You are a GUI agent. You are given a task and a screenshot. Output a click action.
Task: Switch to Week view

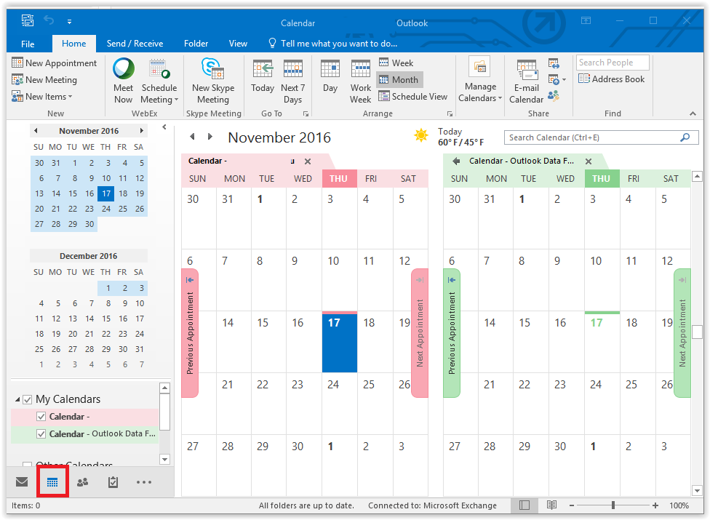click(396, 63)
